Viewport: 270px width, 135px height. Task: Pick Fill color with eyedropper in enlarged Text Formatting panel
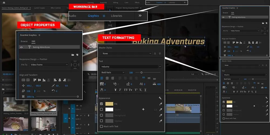click(160, 104)
